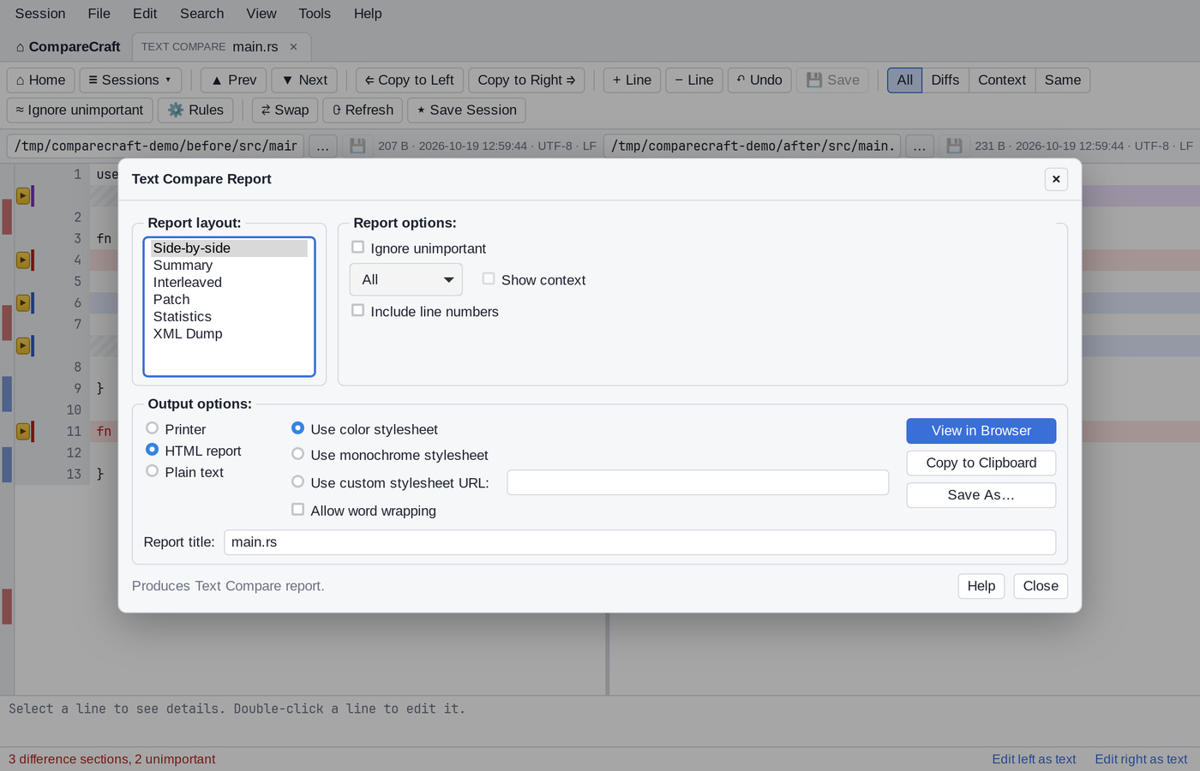Browse for left file with ellipsis button
Image resolution: width=1200 pixels, height=771 pixels.
tap(322, 146)
